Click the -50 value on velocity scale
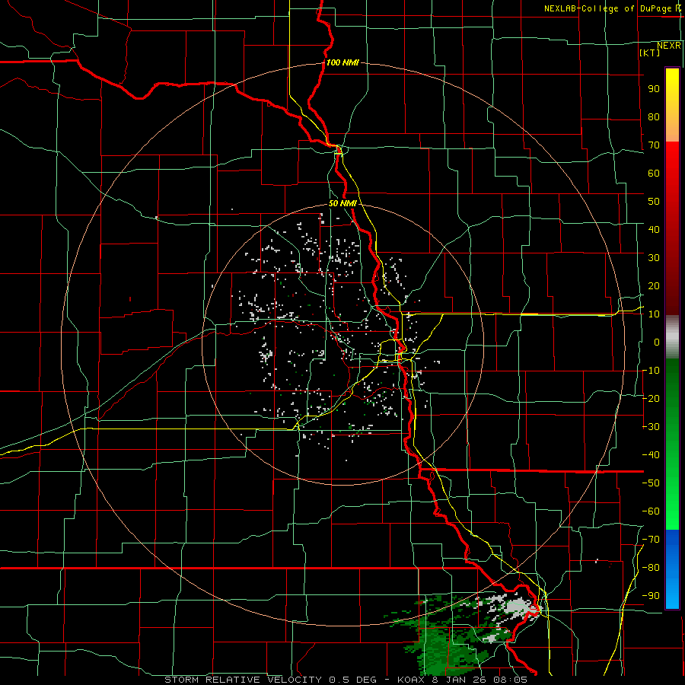Viewport: 685px width, 685px height. (x=651, y=483)
